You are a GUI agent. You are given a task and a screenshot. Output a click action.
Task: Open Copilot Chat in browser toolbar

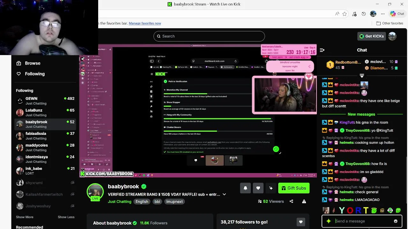pyautogui.click(x=397, y=14)
